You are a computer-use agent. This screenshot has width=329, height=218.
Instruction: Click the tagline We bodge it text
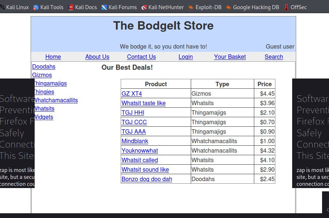[x=163, y=46]
